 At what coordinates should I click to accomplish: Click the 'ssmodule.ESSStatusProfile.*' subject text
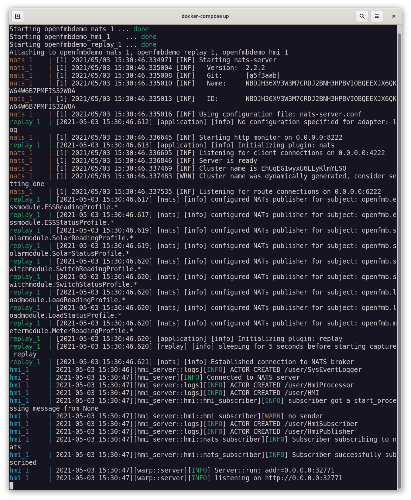tap(62, 223)
